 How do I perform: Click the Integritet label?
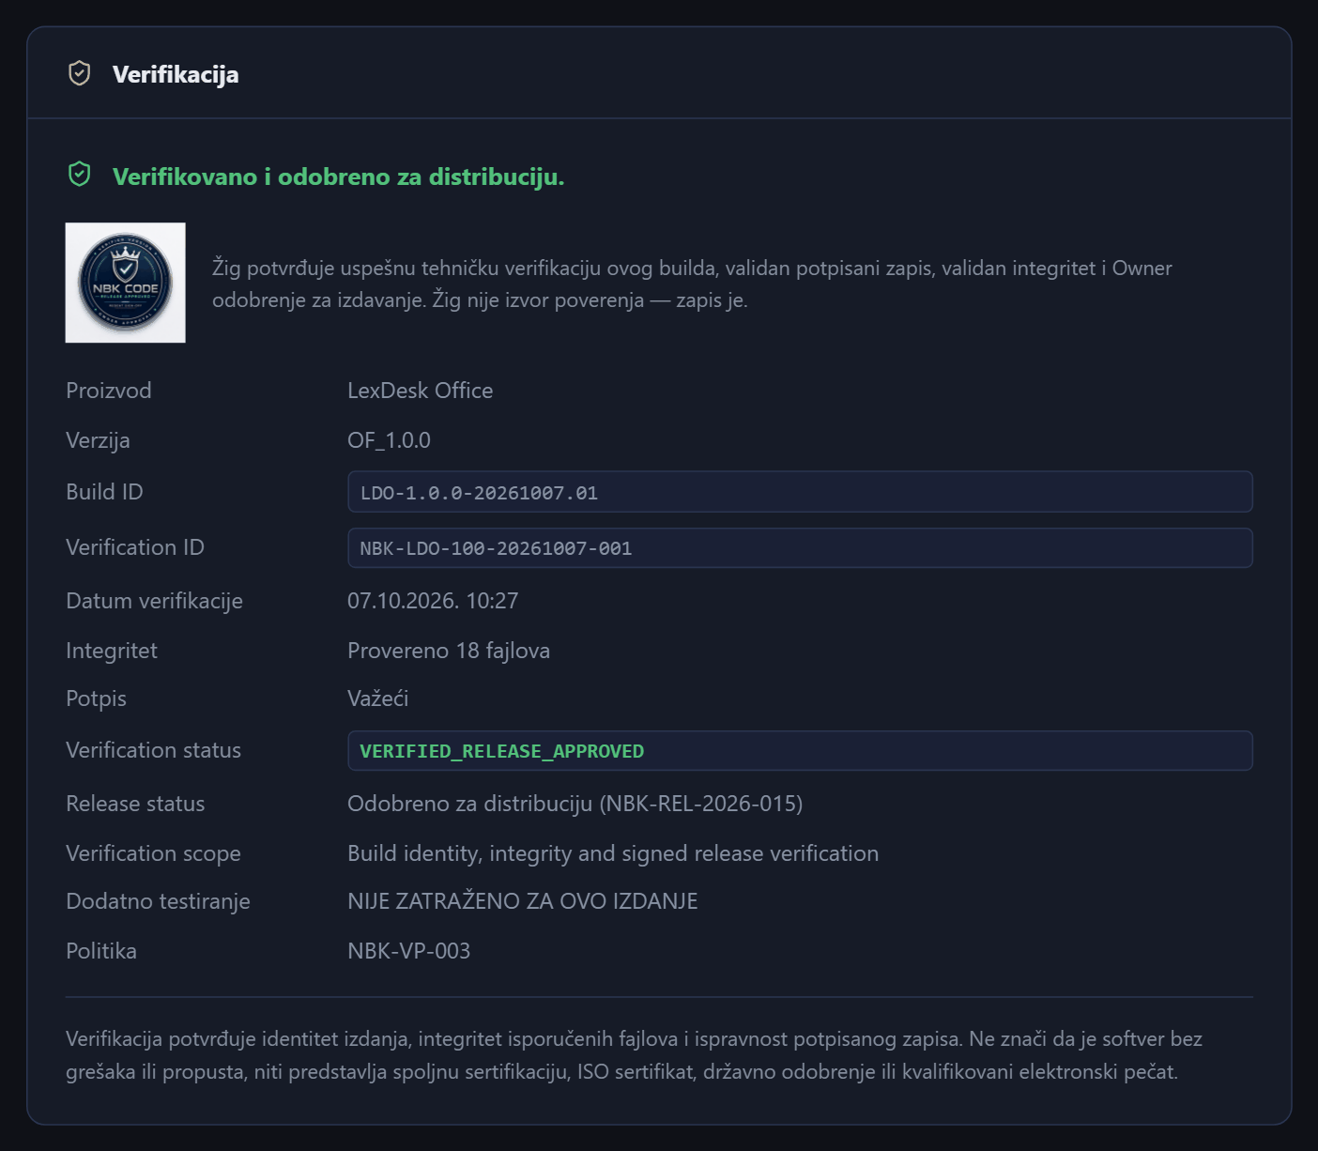pos(112,651)
